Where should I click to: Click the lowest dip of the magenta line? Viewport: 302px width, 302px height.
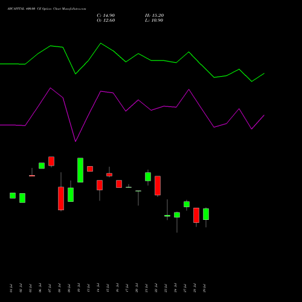[75, 141]
